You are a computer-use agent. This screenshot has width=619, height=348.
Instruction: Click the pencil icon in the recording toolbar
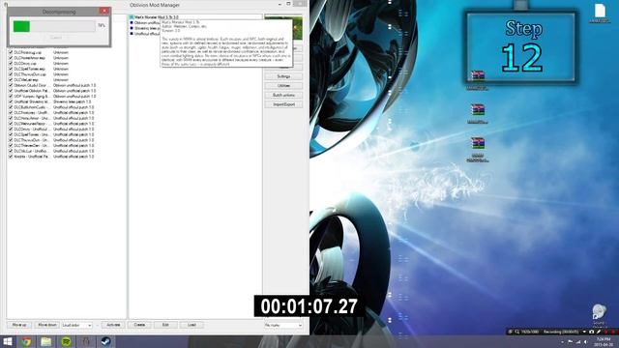coord(599,332)
